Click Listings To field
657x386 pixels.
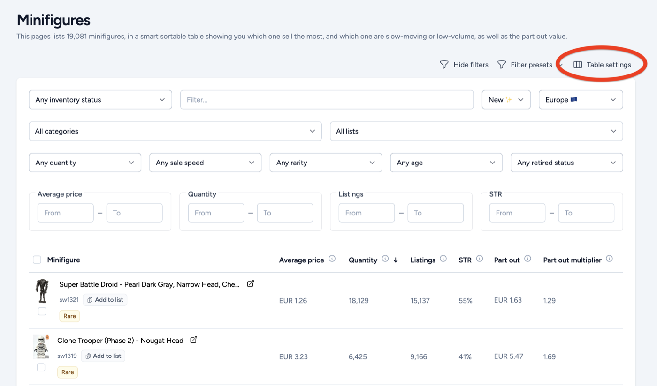(435, 213)
